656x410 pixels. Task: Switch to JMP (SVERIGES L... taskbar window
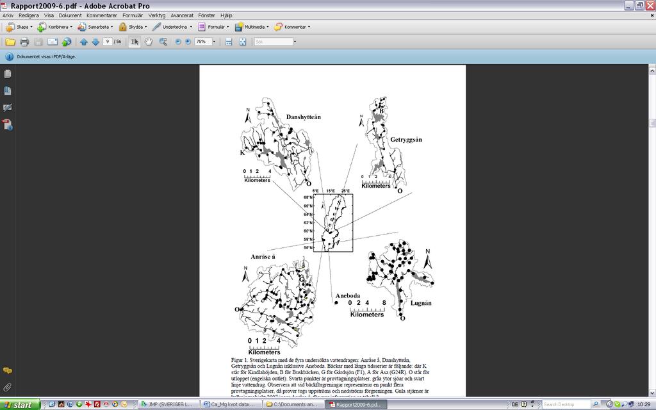tap(168, 405)
